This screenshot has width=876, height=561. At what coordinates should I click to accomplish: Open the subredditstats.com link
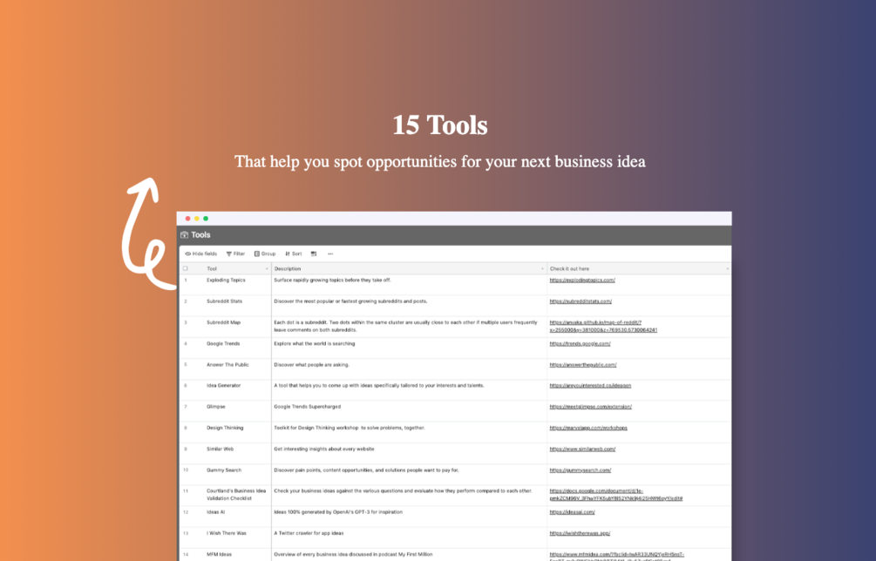coord(581,301)
